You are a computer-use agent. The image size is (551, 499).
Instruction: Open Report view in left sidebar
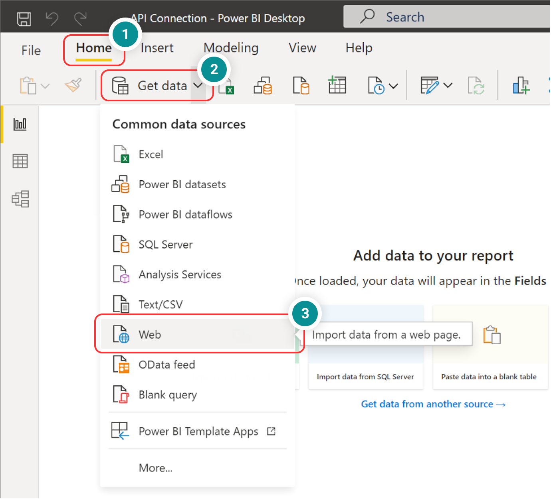(x=20, y=124)
